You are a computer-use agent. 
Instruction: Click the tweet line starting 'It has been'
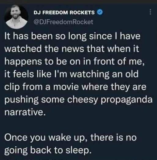(72, 36)
